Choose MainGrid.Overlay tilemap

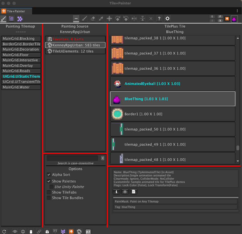pyautogui.click(x=21, y=65)
